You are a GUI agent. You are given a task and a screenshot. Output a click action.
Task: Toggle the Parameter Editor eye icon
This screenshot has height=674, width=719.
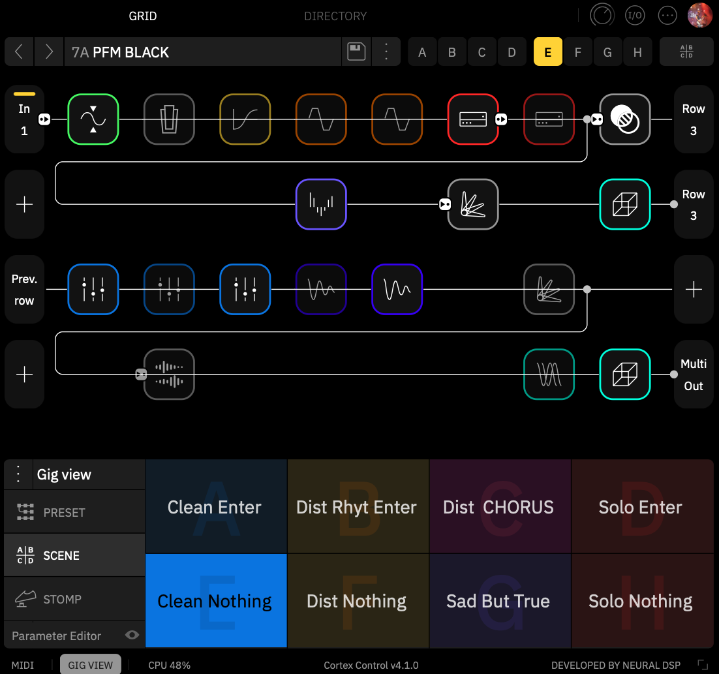point(132,635)
